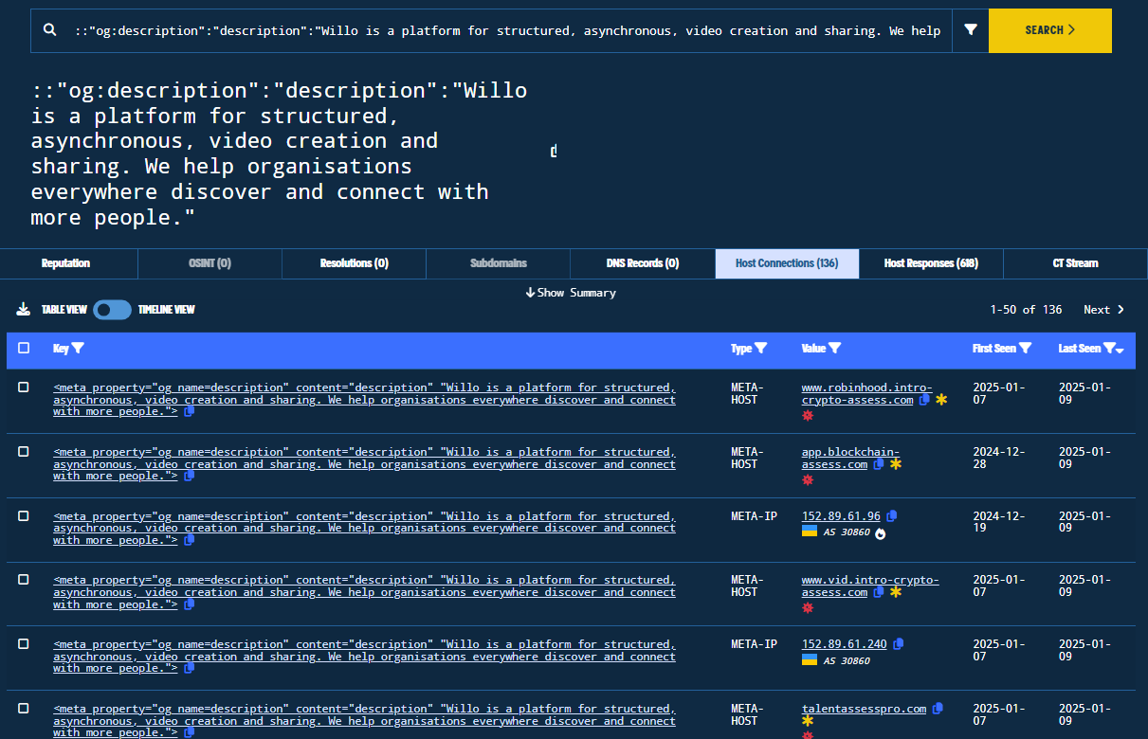Open meta key link in 152.89.61.96 row

tap(364, 528)
